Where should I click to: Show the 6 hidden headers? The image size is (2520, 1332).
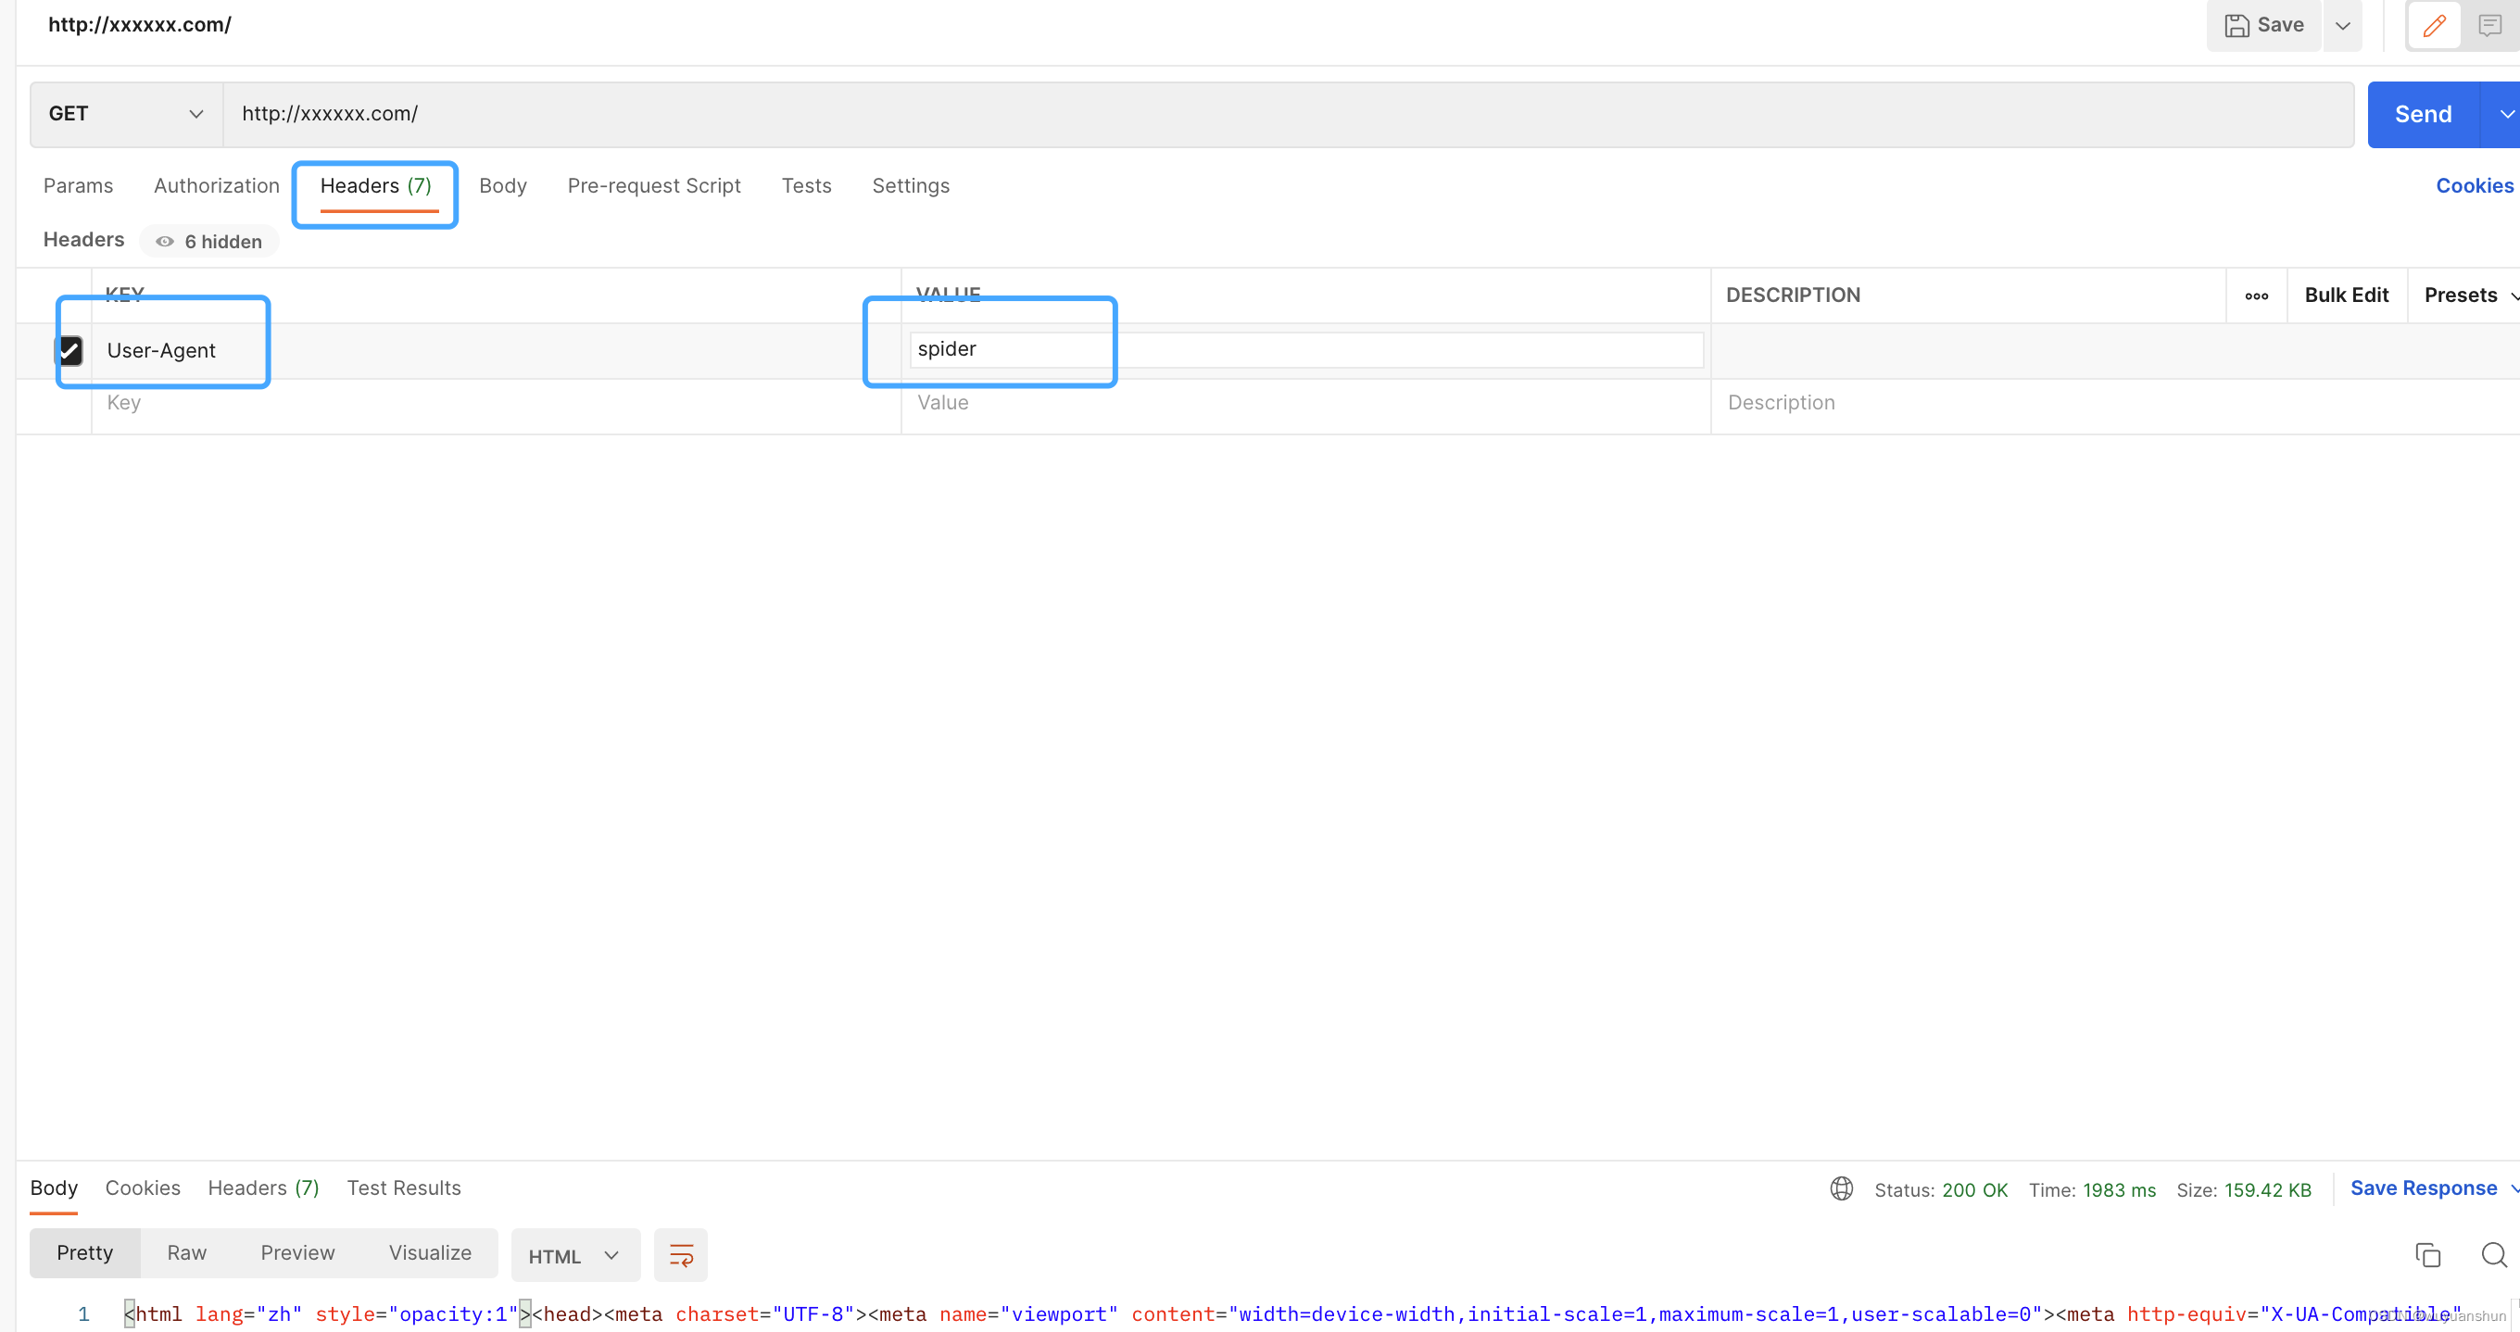[208, 242]
